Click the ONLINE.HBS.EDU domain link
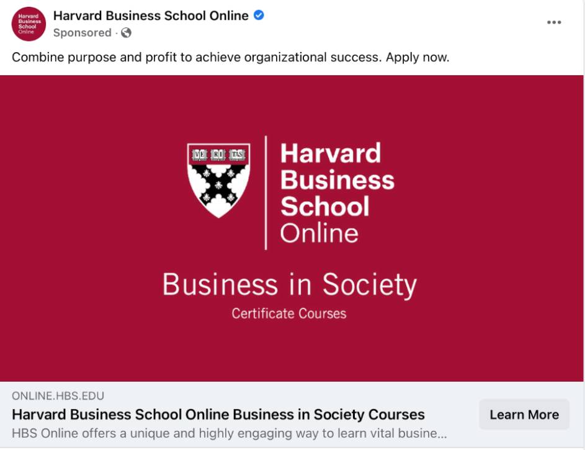This screenshot has width=585, height=450. (x=58, y=396)
